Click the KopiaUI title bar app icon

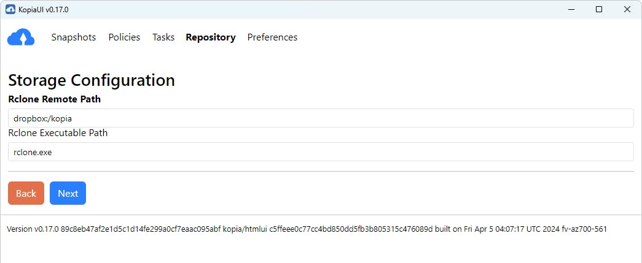pyautogui.click(x=10, y=9)
